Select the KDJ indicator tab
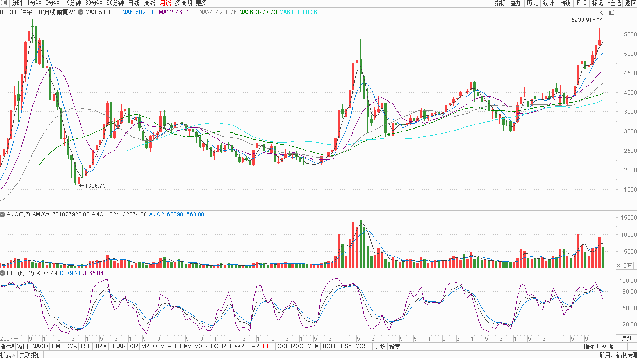 (x=268, y=346)
